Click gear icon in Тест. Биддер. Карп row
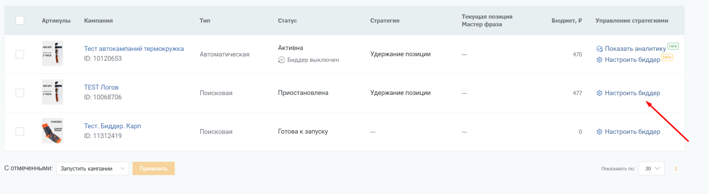This screenshot has height=194, width=709. pyautogui.click(x=599, y=132)
